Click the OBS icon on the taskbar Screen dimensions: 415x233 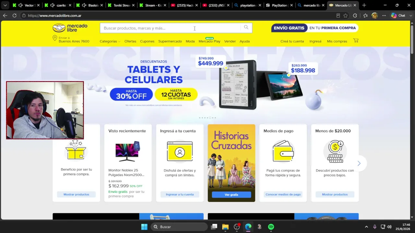(x=237, y=227)
